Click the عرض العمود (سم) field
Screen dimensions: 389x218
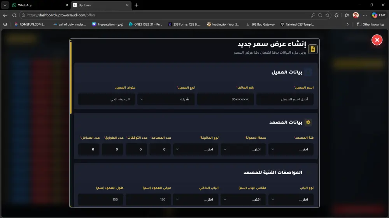pos(148,199)
